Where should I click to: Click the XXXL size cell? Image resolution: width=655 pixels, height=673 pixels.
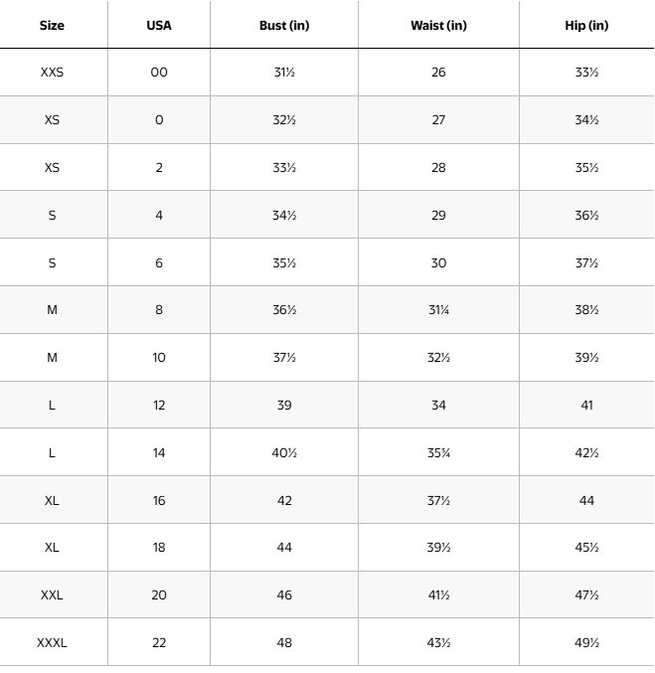(52, 643)
